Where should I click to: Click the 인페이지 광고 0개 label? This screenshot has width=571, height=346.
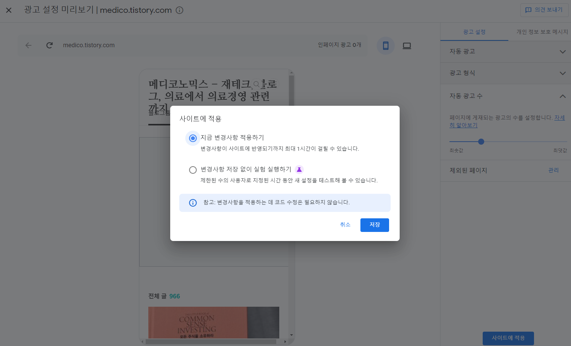point(340,45)
